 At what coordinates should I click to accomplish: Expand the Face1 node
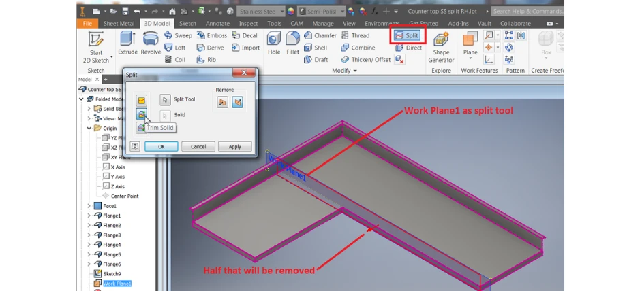(x=89, y=206)
